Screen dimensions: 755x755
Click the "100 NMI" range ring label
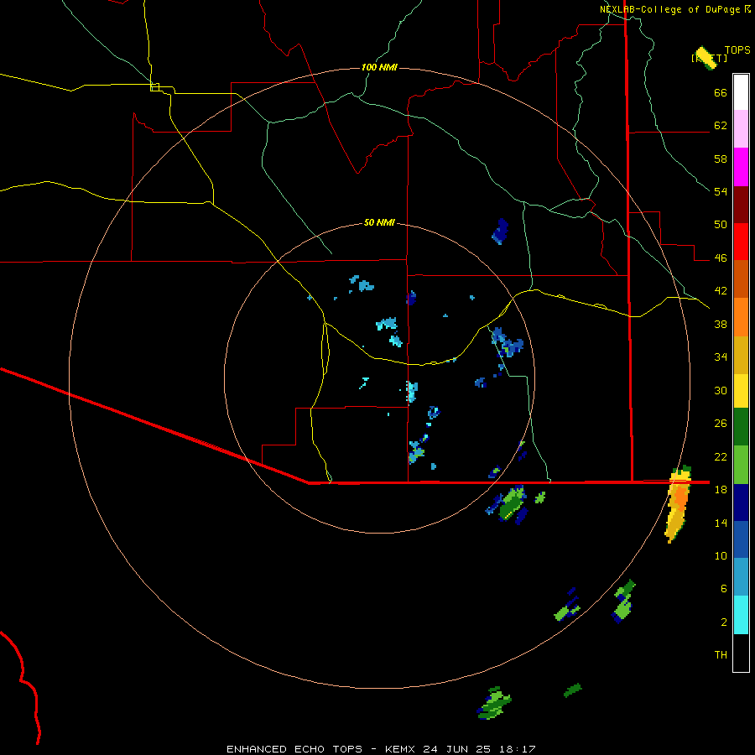coord(379,67)
